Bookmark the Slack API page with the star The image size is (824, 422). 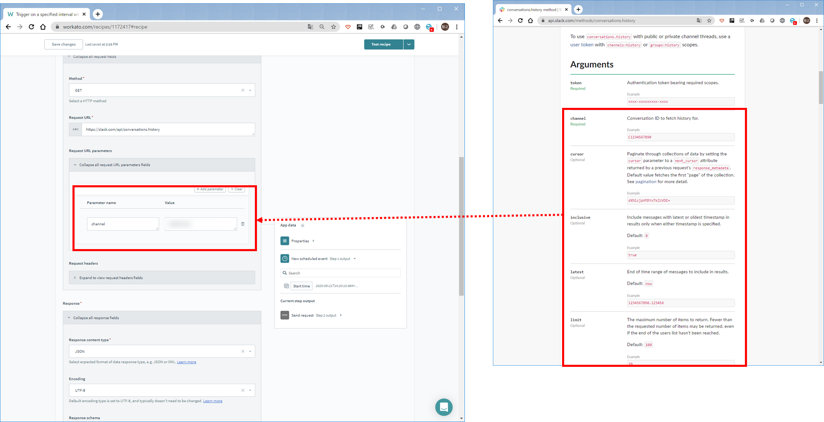(x=709, y=21)
